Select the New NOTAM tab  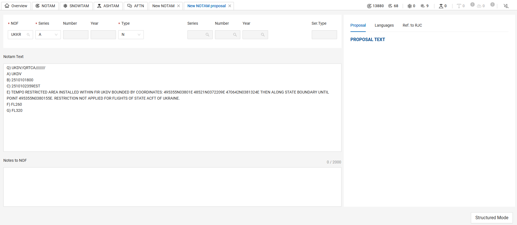click(x=164, y=6)
